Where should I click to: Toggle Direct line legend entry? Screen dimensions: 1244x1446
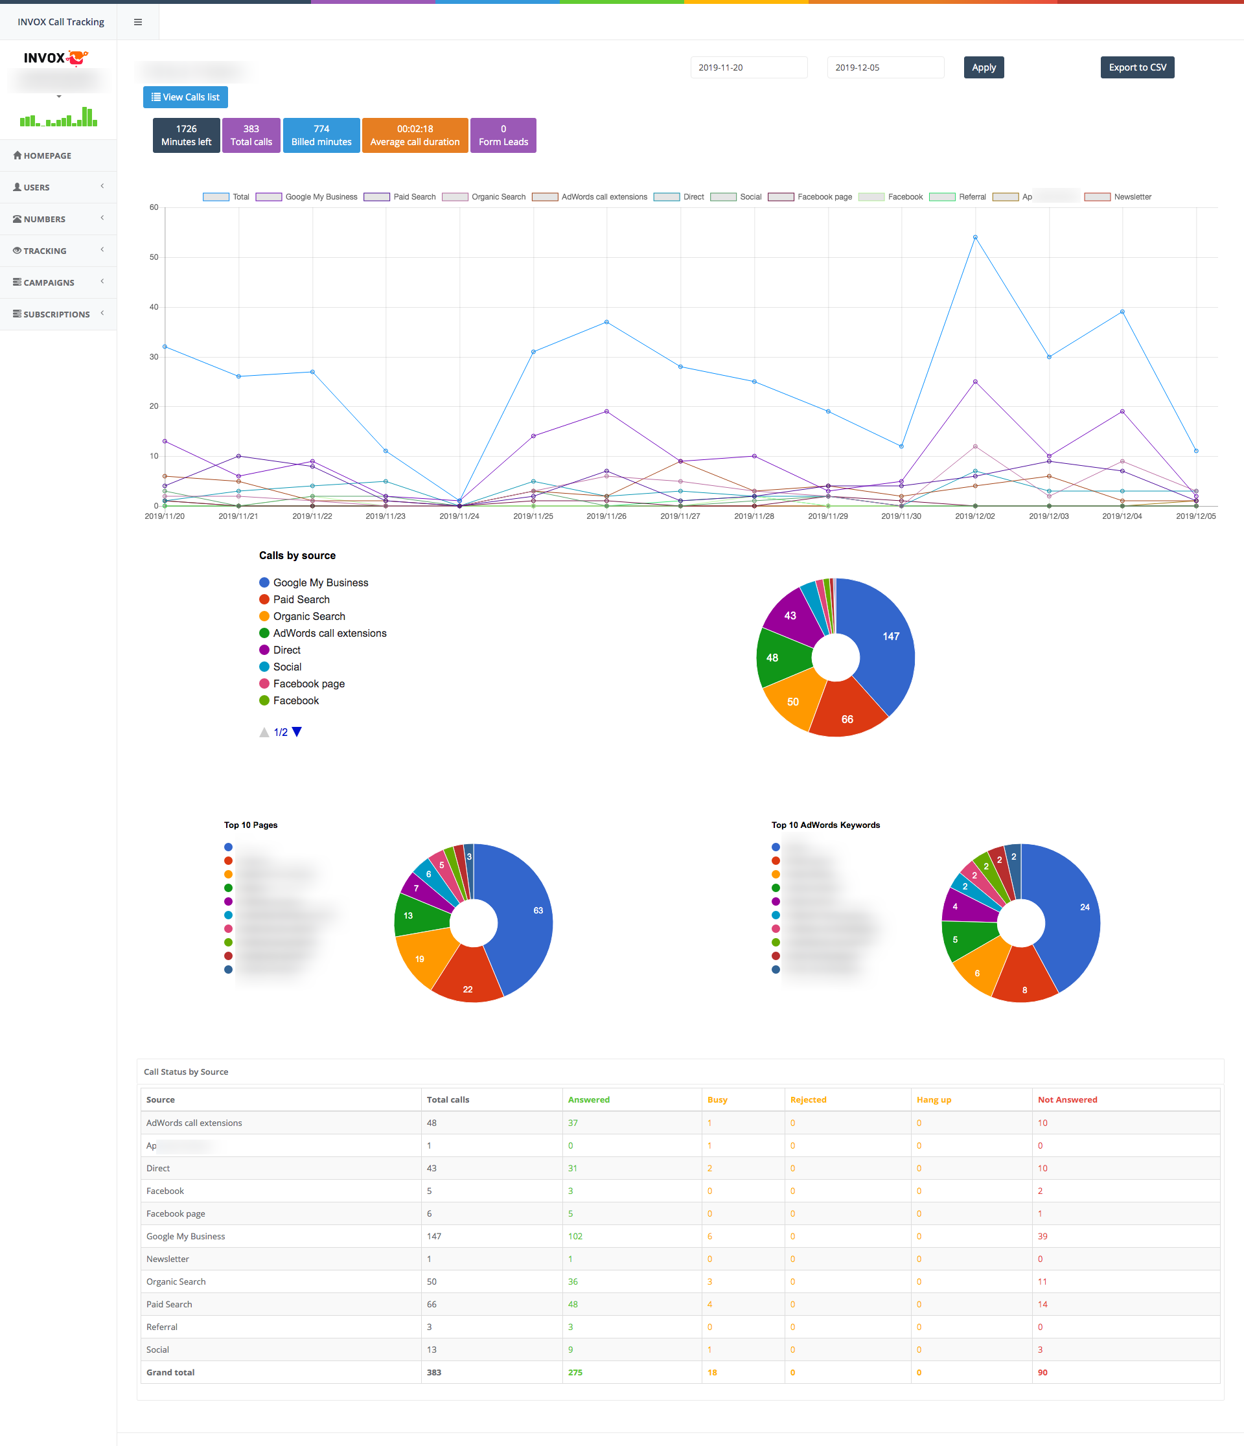(678, 197)
